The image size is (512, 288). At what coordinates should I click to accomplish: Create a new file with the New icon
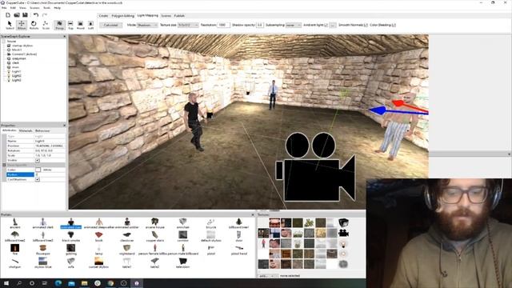[8, 15]
